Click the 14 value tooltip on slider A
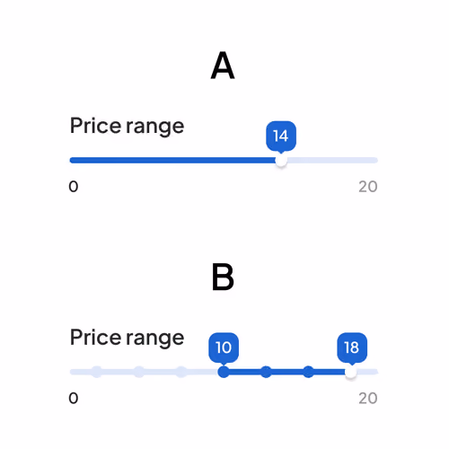The width and height of the screenshot is (449, 449). coord(281,136)
